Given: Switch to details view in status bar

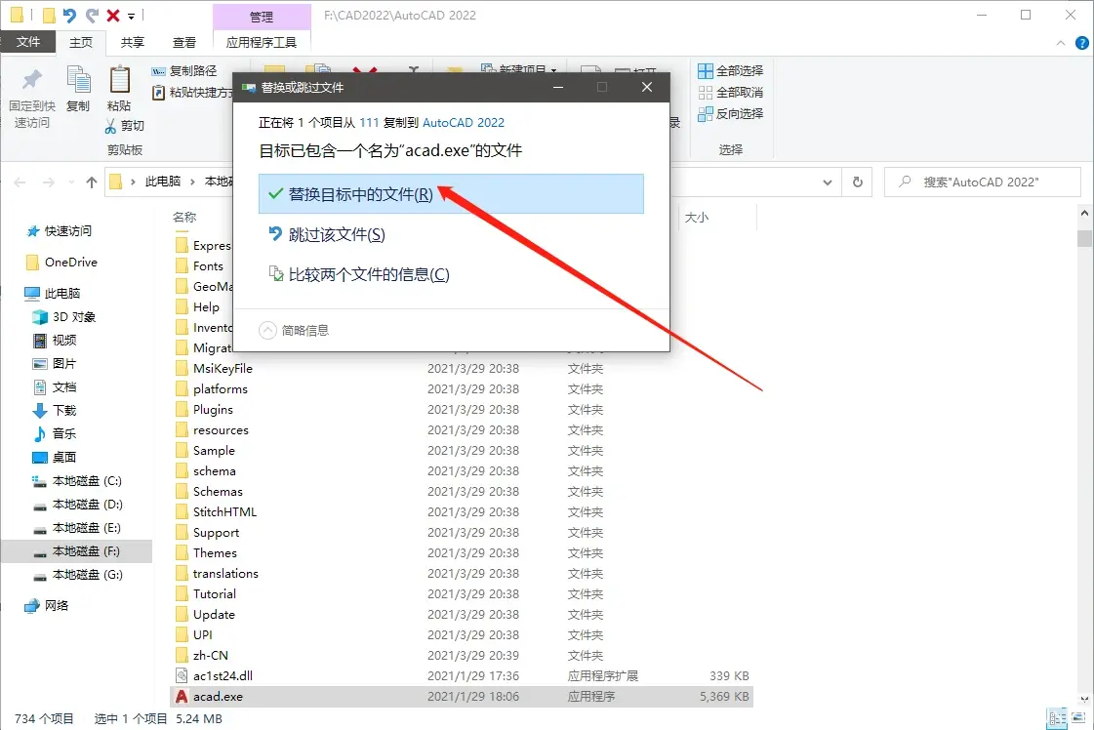Looking at the screenshot, I should click(x=1057, y=719).
